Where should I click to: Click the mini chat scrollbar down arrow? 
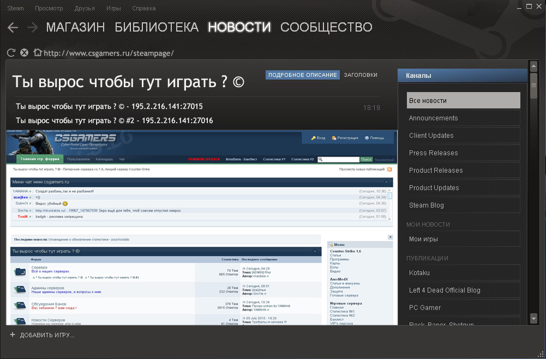pyautogui.click(x=389, y=219)
